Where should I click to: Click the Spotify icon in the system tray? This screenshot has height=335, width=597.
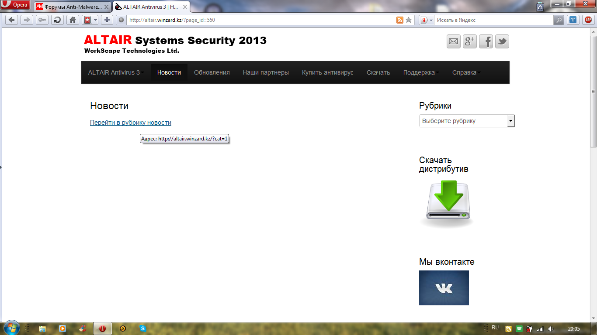pyautogui.click(x=519, y=329)
